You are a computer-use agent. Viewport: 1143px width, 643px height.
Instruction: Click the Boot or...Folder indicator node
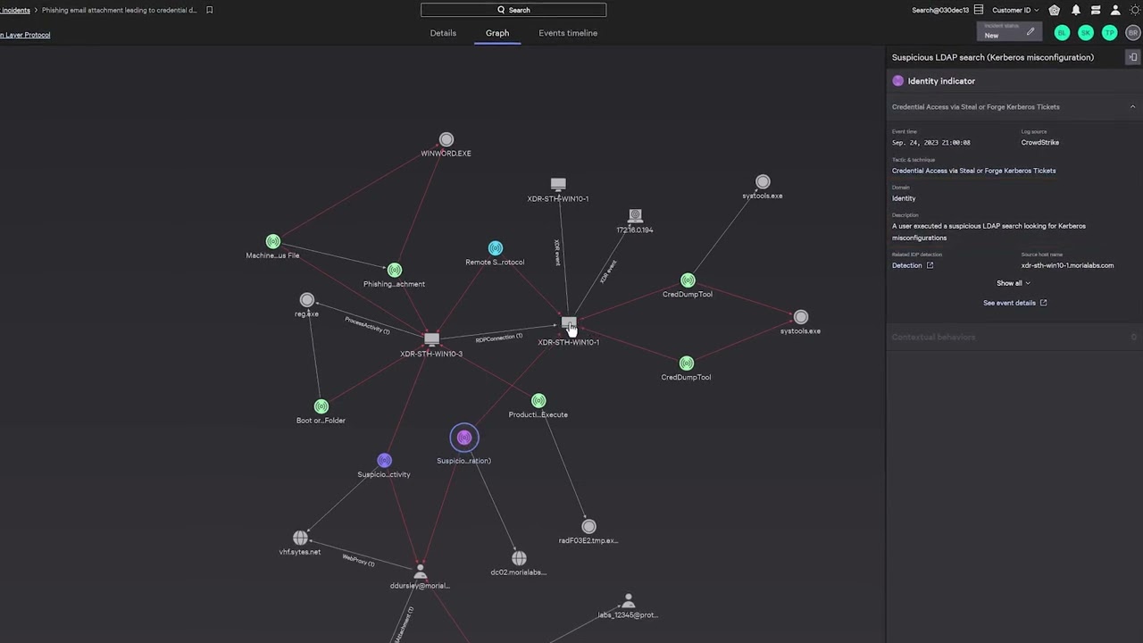pos(321,407)
